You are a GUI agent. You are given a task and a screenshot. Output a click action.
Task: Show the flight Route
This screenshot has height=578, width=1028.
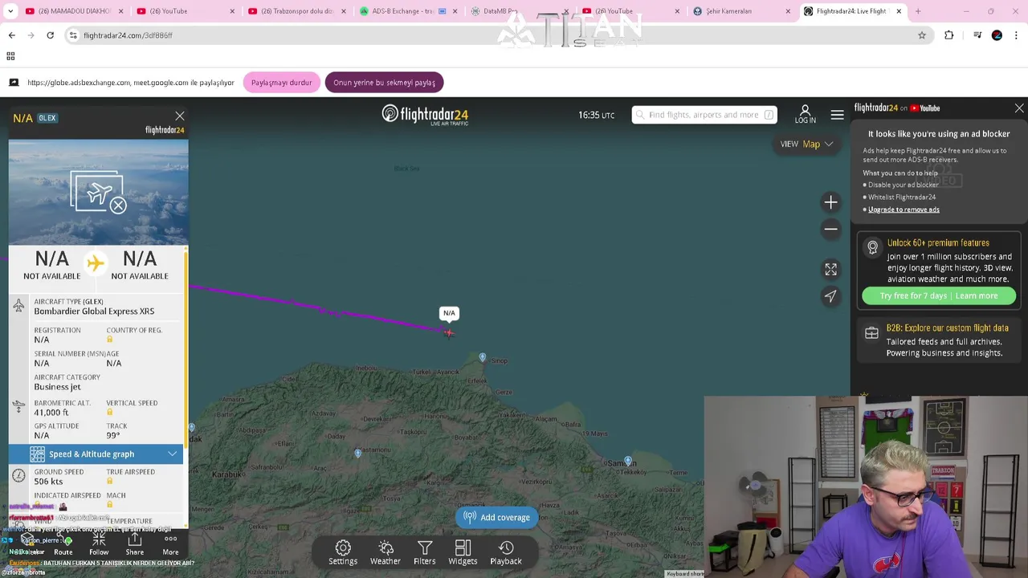(x=63, y=545)
